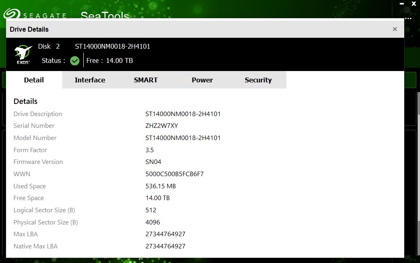420x263 pixels.
Task: Click the Max LBA value
Action: [x=165, y=234]
